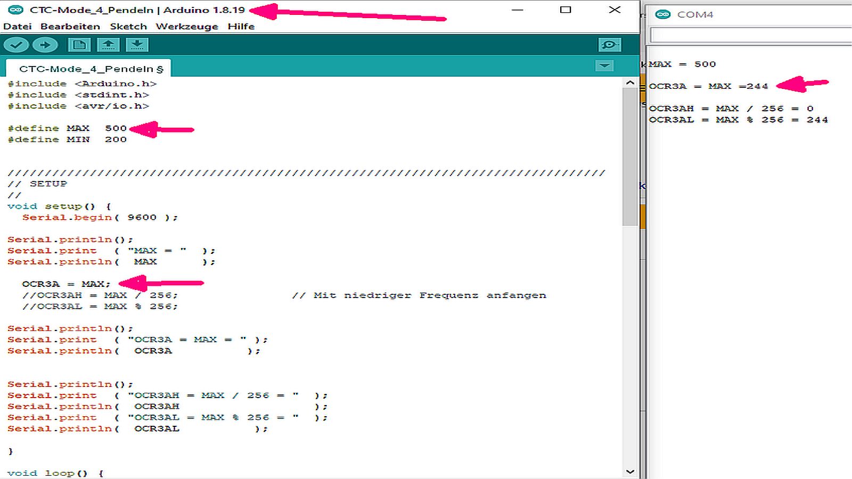
Task: Click the COM4 serial input field
Action: [751, 35]
